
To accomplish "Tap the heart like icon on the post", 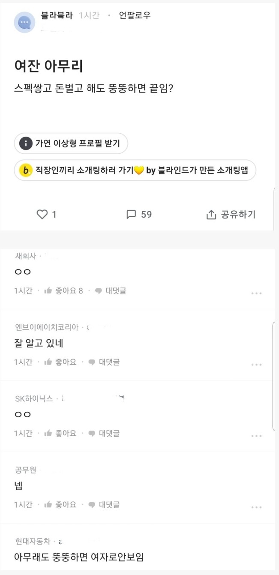I will 42,214.
